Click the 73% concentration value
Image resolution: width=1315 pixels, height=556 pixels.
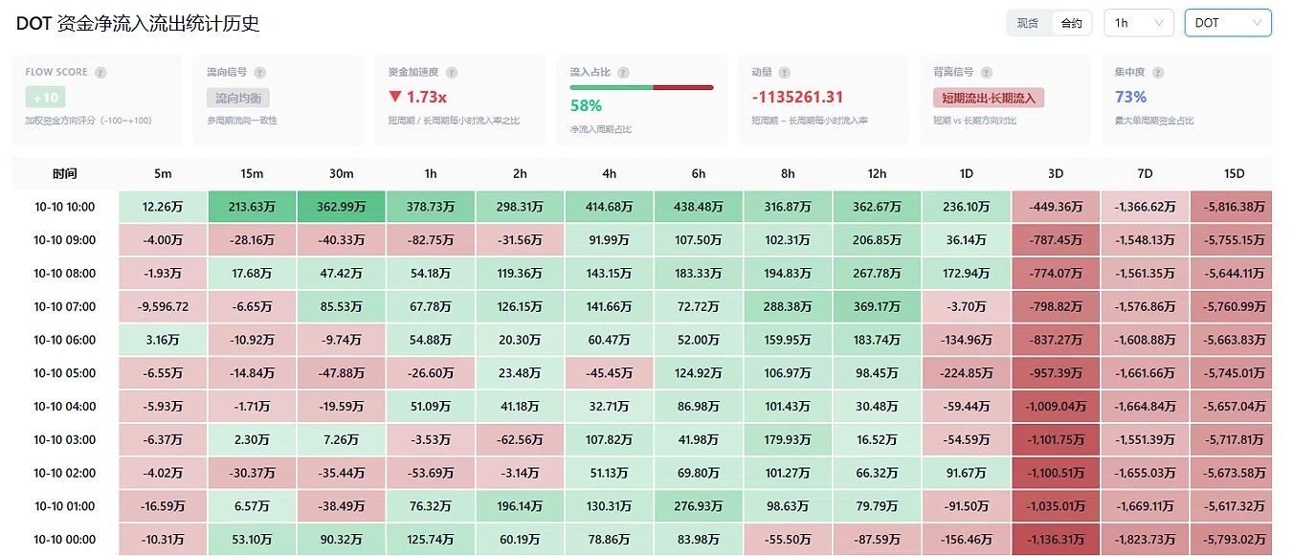coord(1130,98)
